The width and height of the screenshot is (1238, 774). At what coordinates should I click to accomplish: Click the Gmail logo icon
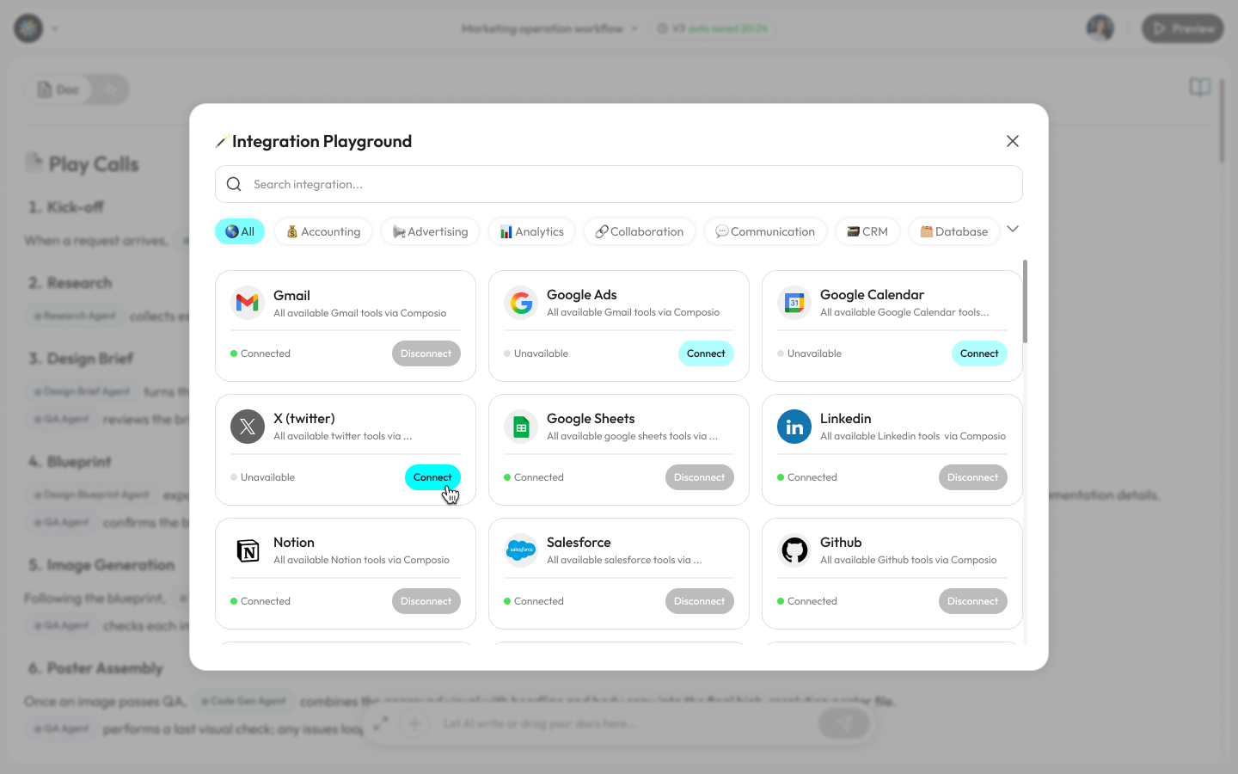(248, 303)
